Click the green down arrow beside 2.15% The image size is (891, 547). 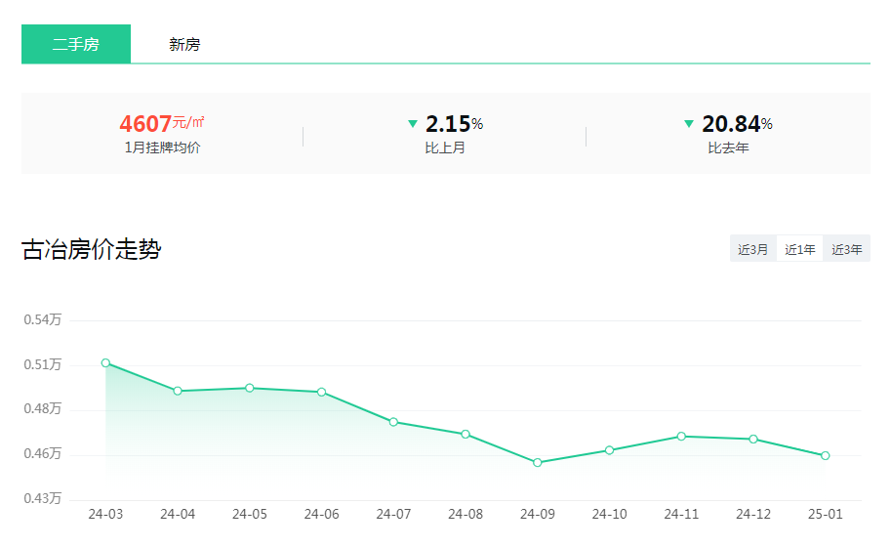coord(413,124)
